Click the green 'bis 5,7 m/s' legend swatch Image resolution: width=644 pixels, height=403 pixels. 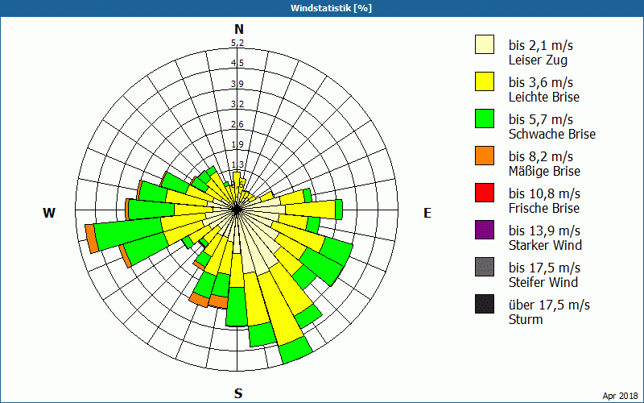485,118
